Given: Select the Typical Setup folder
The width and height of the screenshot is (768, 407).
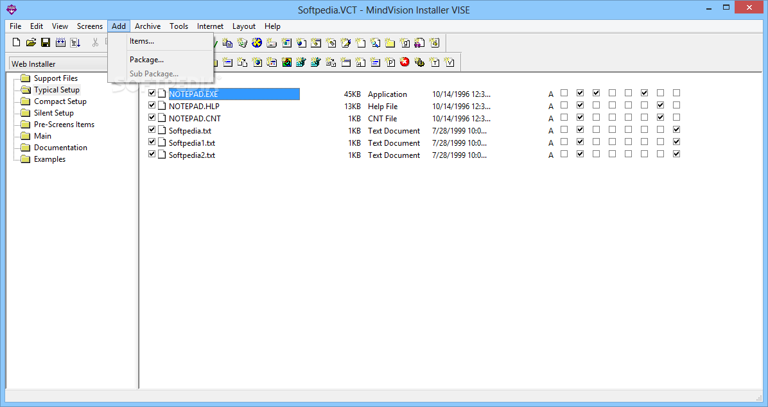Looking at the screenshot, I should click(57, 90).
